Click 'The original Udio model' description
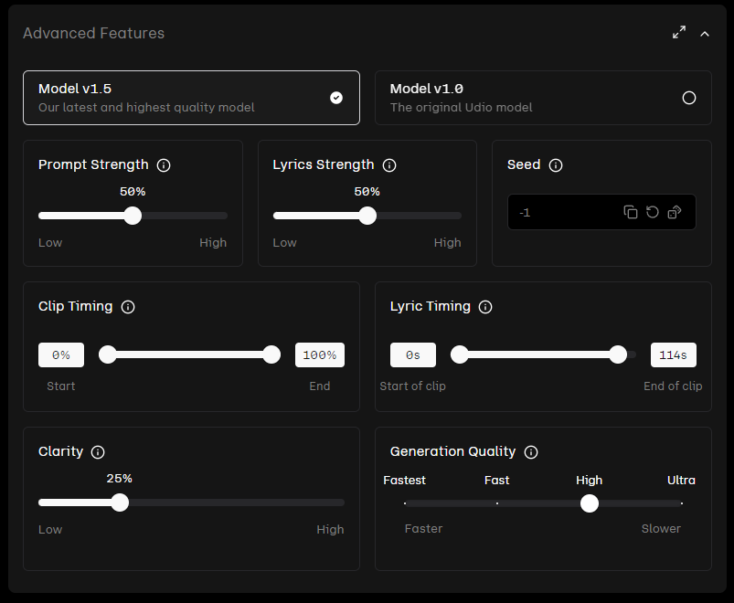 [x=461, y=108]
